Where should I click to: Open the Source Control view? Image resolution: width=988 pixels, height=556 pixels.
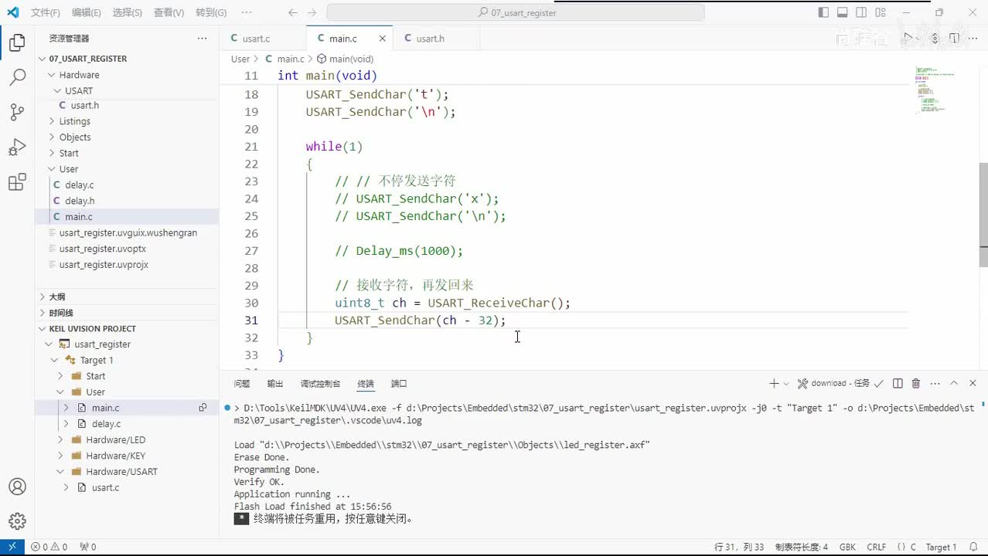tap(17, 113)
